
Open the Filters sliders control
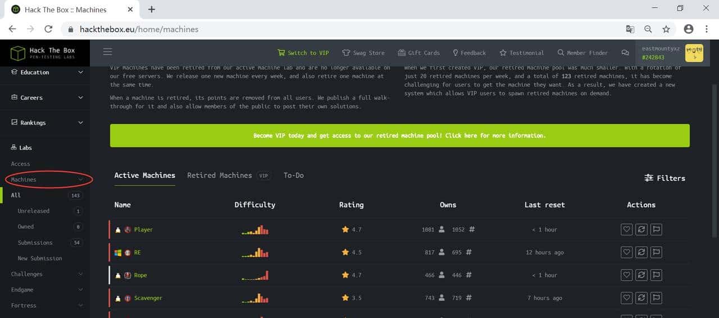(665, 178)
